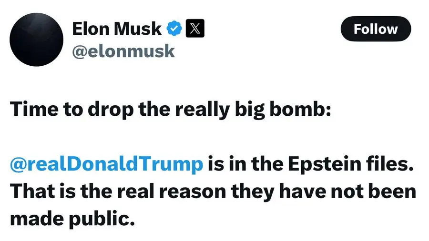Click the @elonmusk handle
Image resolution: width=429 pixels, height=241 pixels.
click(x=123, y=51)
